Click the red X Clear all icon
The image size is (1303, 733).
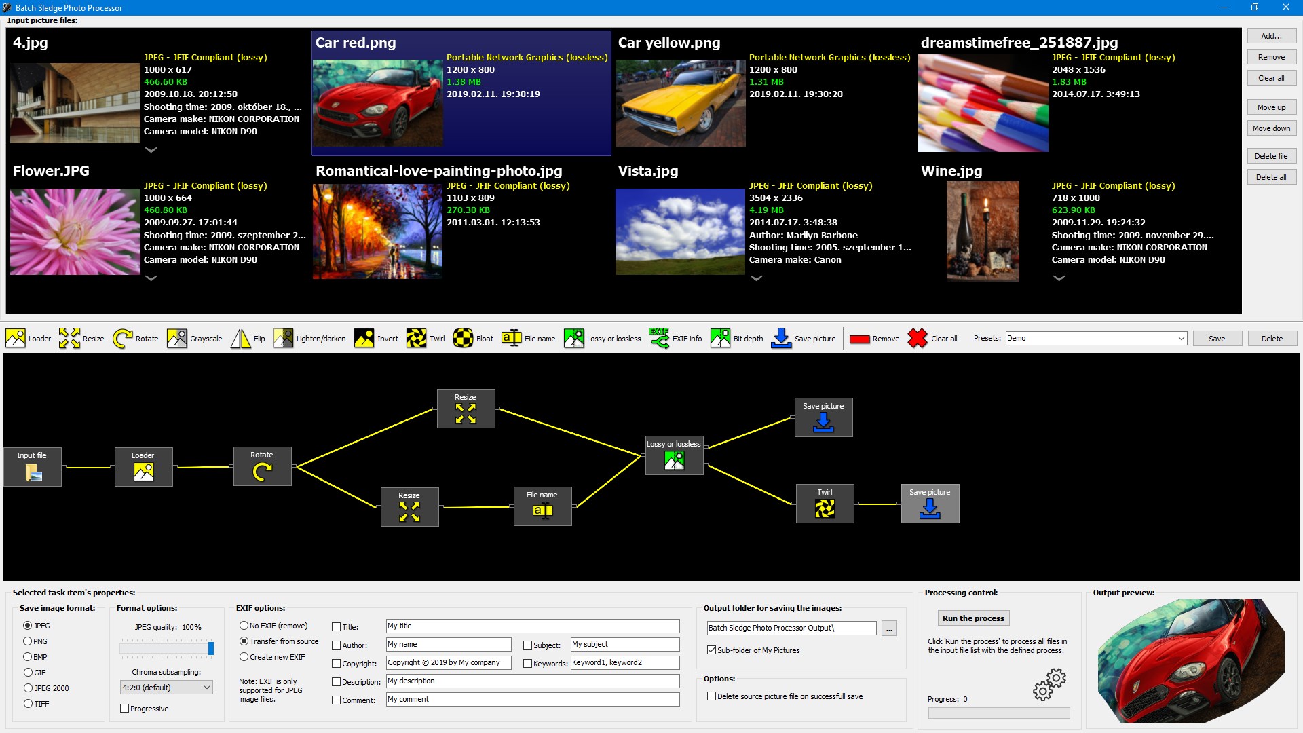click(918, 338)
